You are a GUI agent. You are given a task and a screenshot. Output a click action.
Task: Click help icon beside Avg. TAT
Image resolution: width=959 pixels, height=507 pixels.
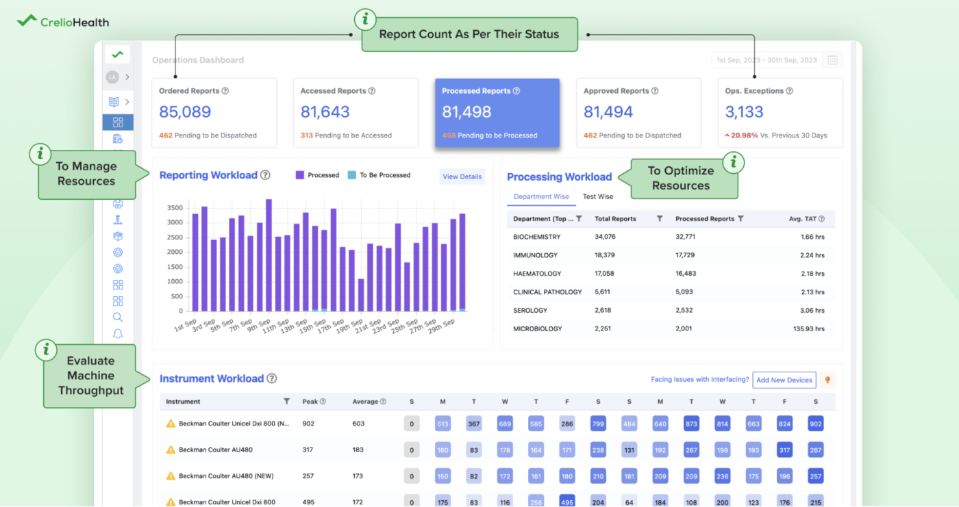tap(821, 219)
